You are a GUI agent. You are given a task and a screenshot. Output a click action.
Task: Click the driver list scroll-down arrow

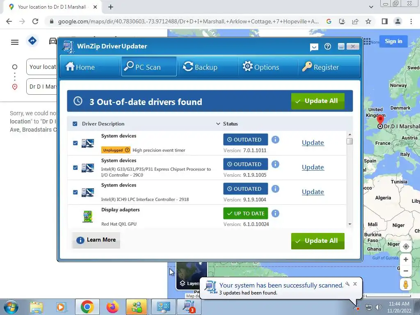pos(350,224)
